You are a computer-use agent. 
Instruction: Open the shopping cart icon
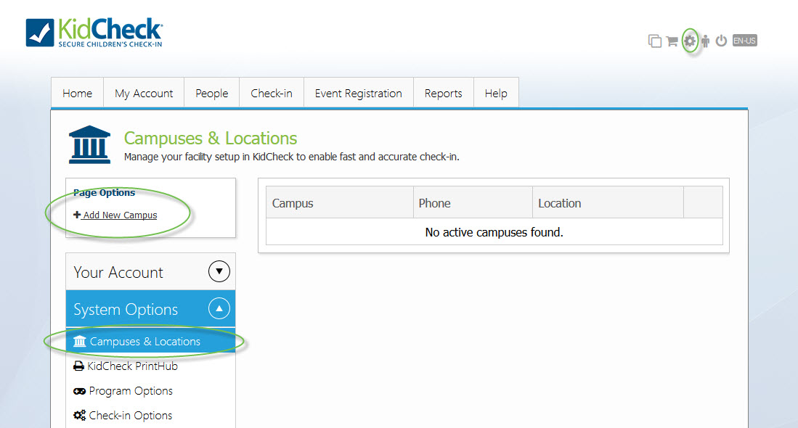coord(672,41)
